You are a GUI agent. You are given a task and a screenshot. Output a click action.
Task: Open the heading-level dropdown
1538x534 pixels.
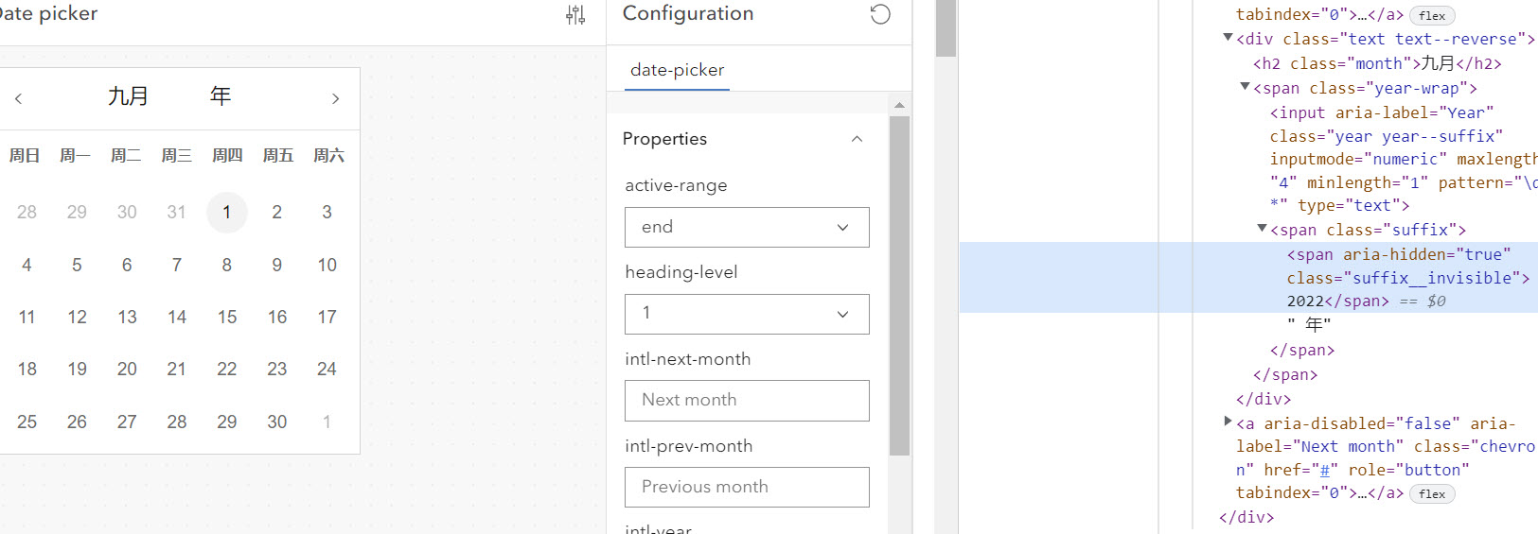click(747, 314)
